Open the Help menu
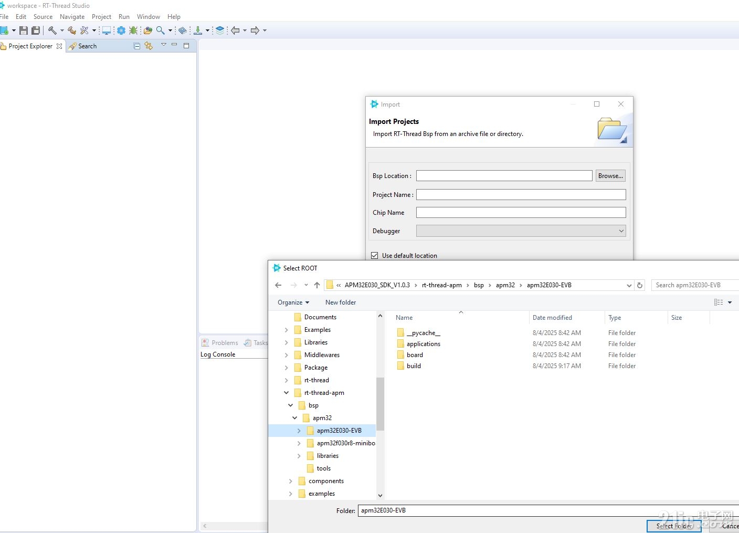 coord(174,17)
